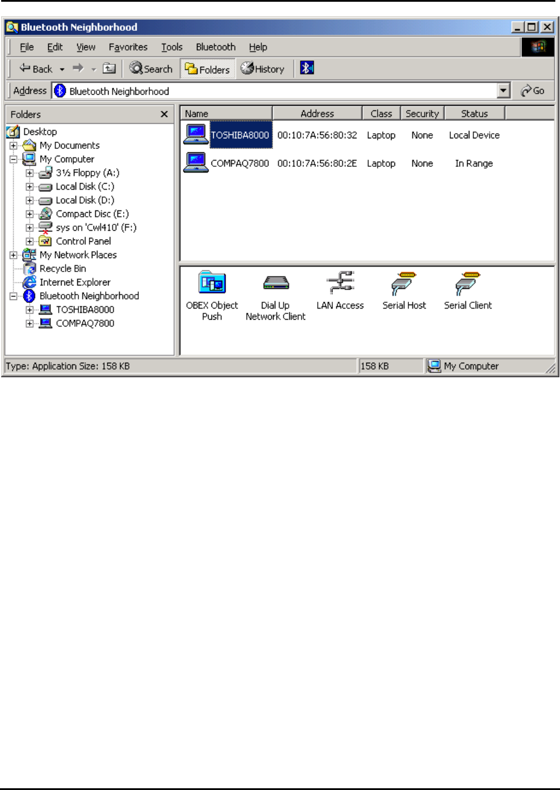
Task: Open the View menu
Action: coord(86,47)
